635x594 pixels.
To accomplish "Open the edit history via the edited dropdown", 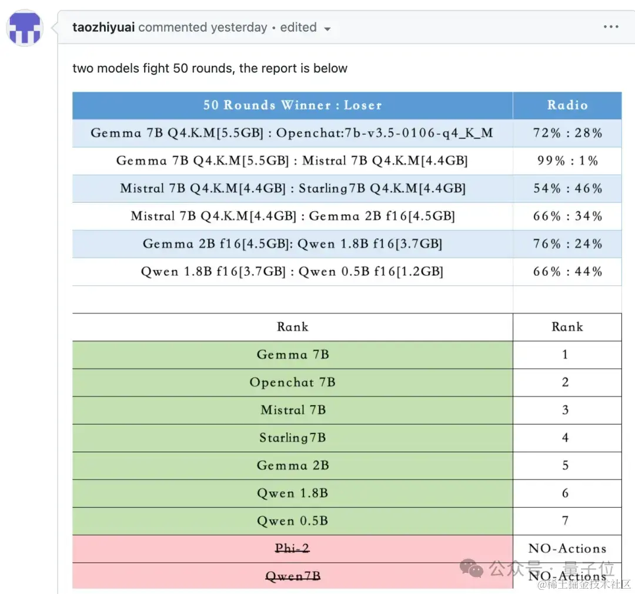I will coord(306,27).
